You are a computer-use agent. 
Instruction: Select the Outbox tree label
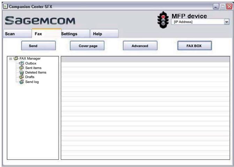click(31, 63)
